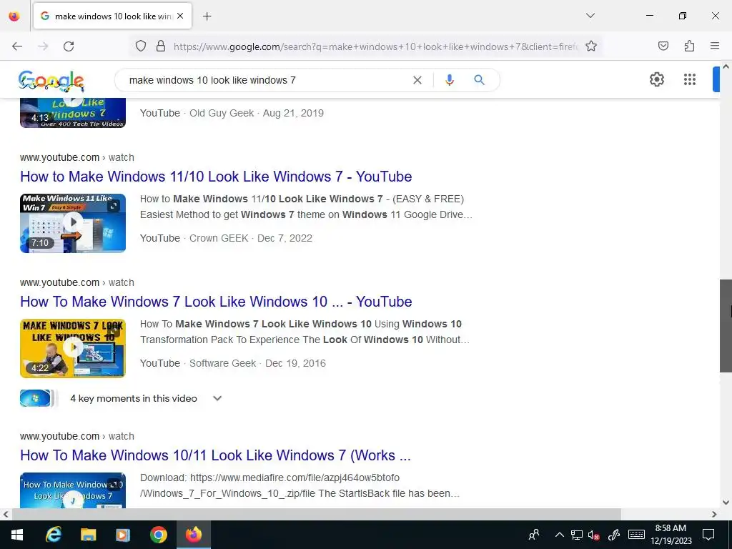The height and width of the screenshot is (549, 732).
Task: Open the media player taskbar icon
Action: (123, 535)
